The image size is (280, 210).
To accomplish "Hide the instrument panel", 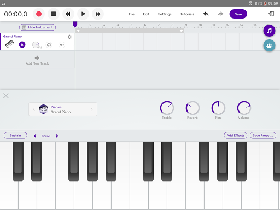I will pyautogui.click(x=37, y=27).
